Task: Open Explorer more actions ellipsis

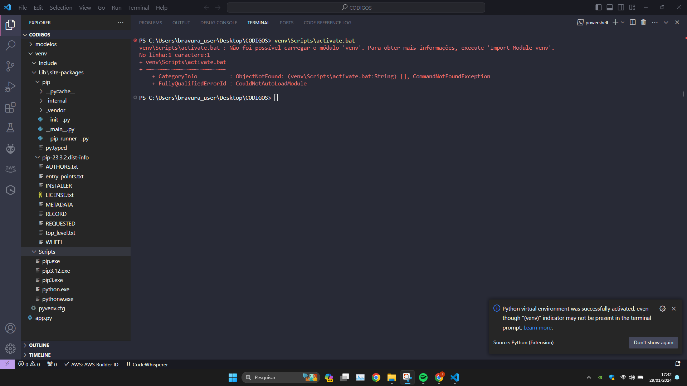Action: [121, 23]
